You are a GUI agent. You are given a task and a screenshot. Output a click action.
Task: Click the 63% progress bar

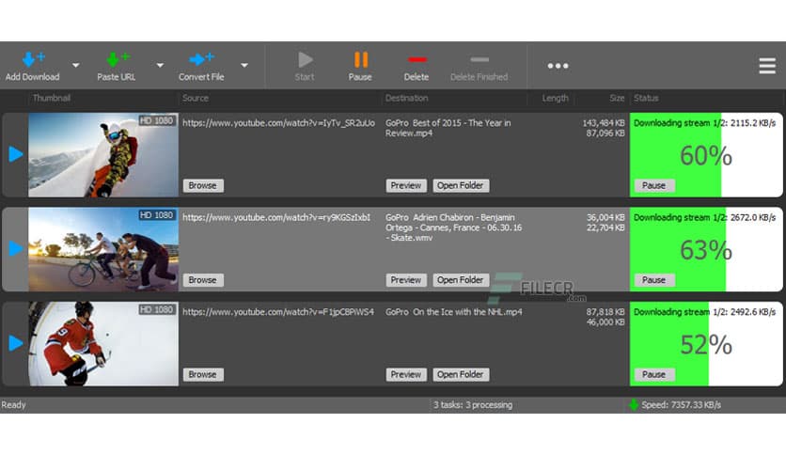point(706,249)
